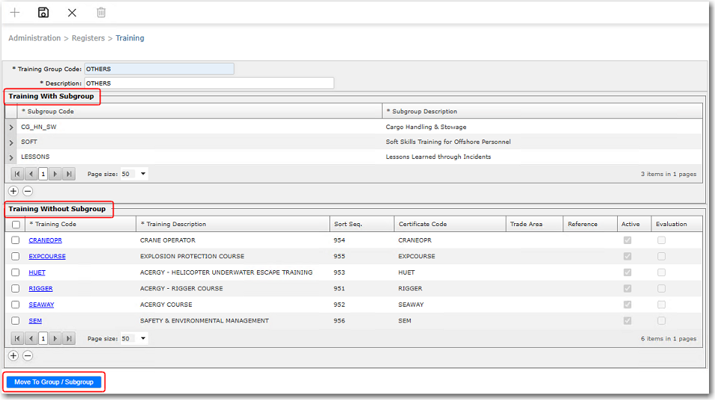Tick the checkbox for HUET training

coord(16,272)
